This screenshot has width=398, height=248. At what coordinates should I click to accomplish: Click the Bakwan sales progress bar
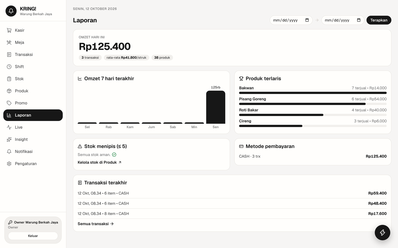coord(313,93)
